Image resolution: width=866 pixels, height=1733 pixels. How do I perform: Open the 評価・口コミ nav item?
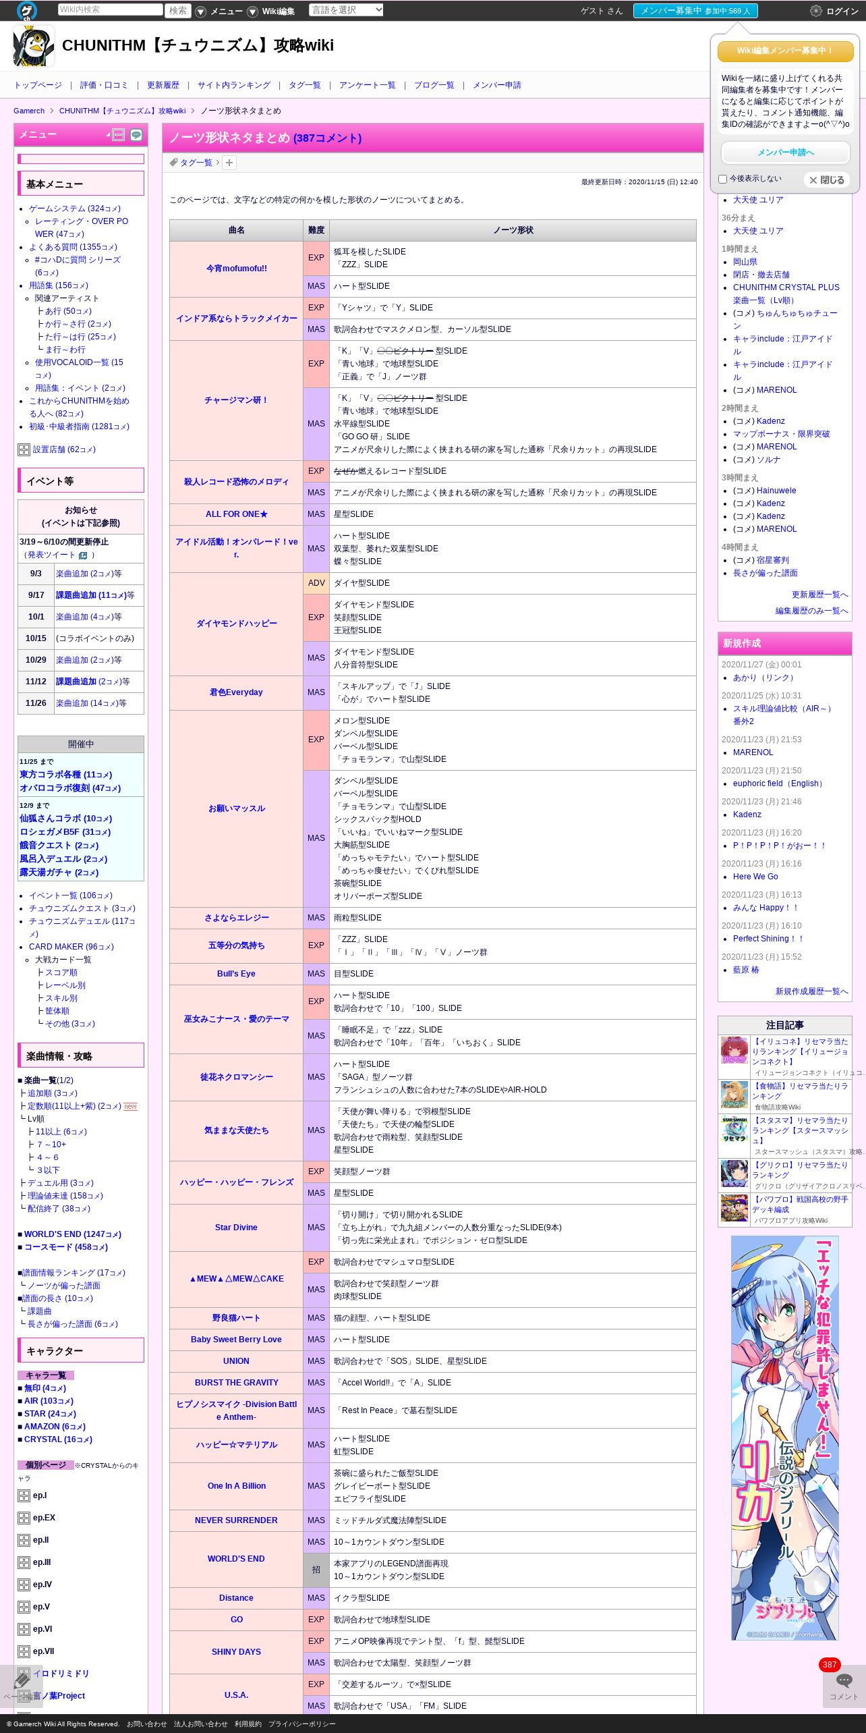(x=104, y=85)
